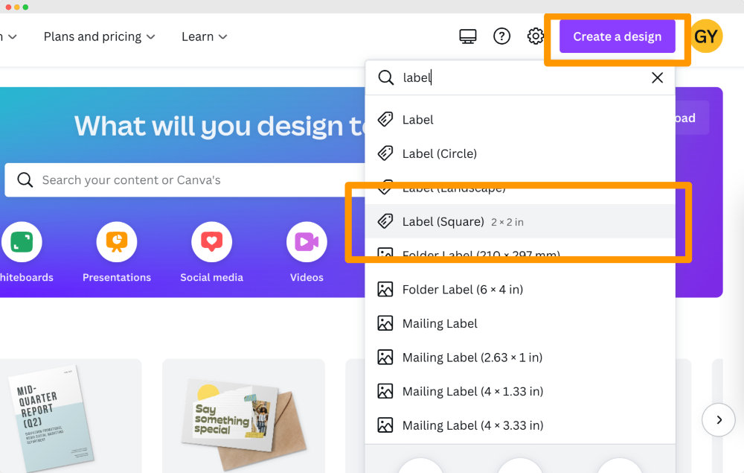Screen dimensions: 744x473
Task: Click the tag icon next to Label
Action: pyautogui.click(x=385, y=119)
